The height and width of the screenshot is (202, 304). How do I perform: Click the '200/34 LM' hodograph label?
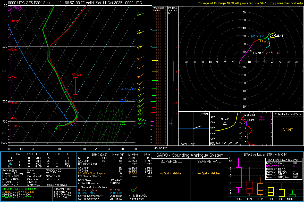click(257, 36)
